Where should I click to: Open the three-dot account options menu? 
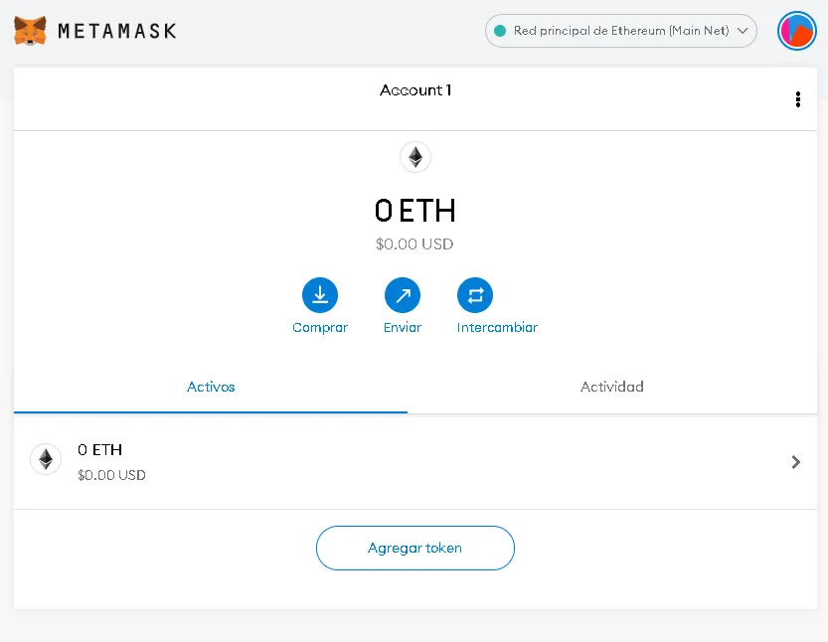coord(798,98)
